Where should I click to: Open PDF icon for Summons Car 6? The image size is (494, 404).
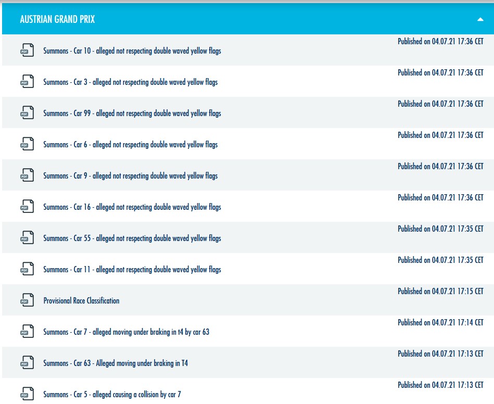(27, 144)
